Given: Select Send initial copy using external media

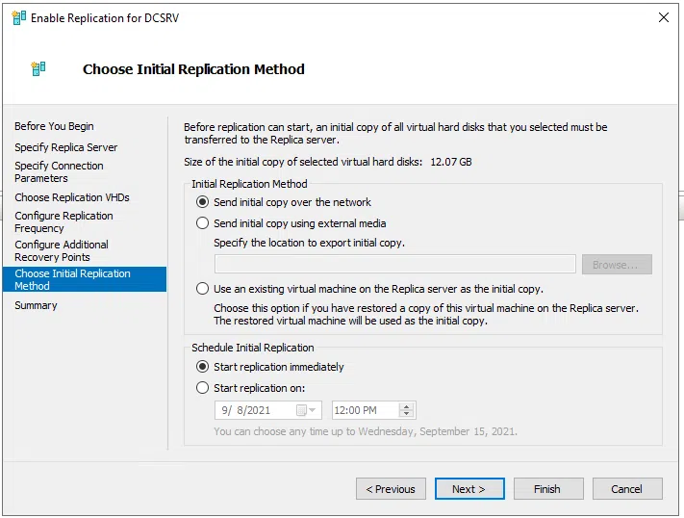Looking at the screenshot, I should tap(202, 223).
